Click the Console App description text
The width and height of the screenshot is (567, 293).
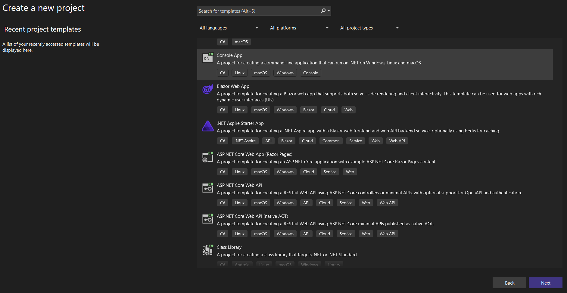pos(319,63)
